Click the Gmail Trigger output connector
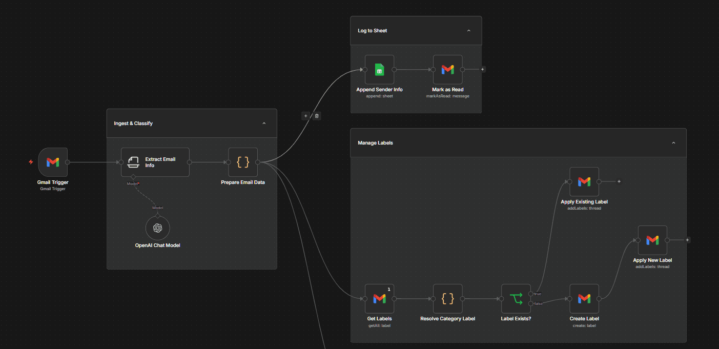 pos(68,162)
